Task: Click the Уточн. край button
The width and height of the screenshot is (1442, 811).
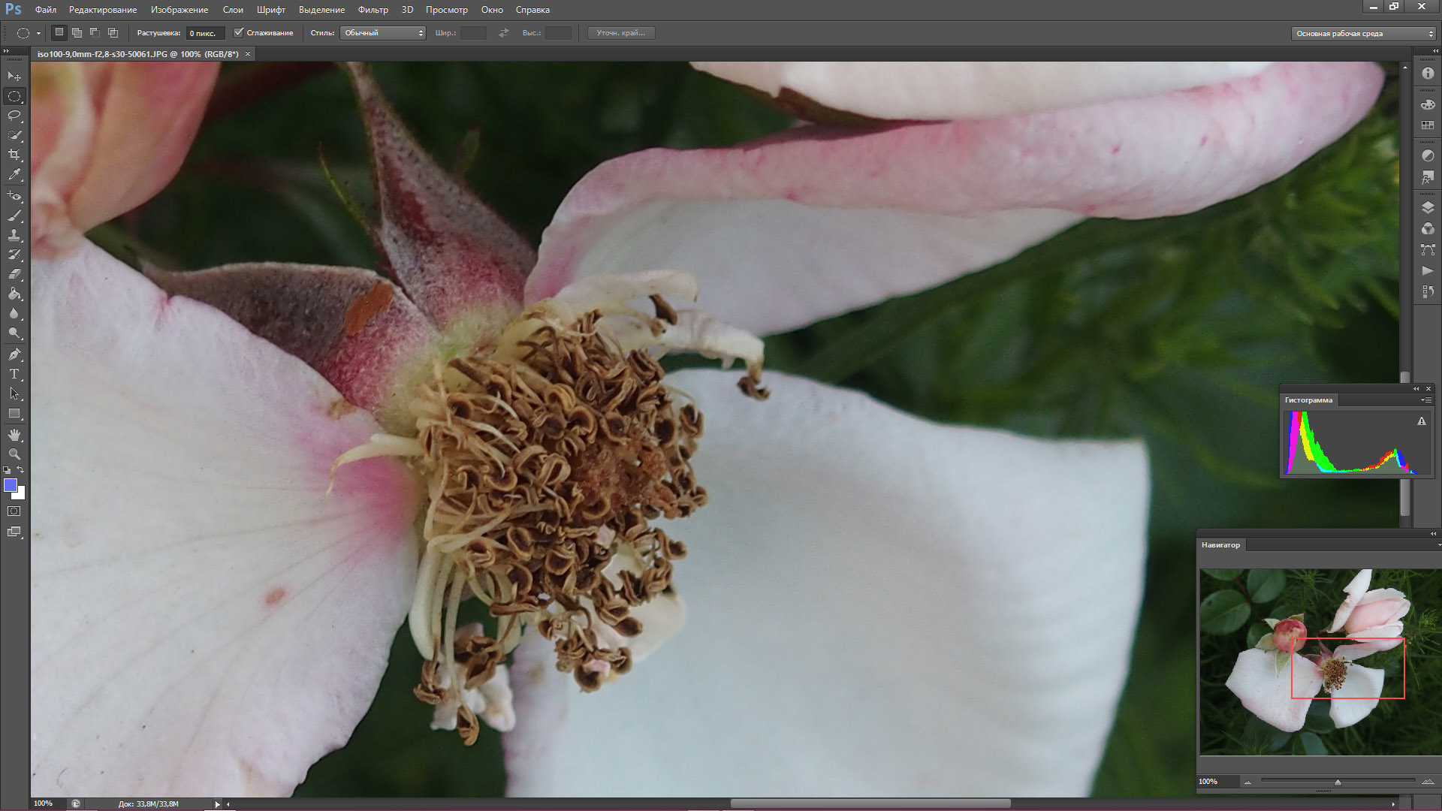Action: click(x=620, y=33)
